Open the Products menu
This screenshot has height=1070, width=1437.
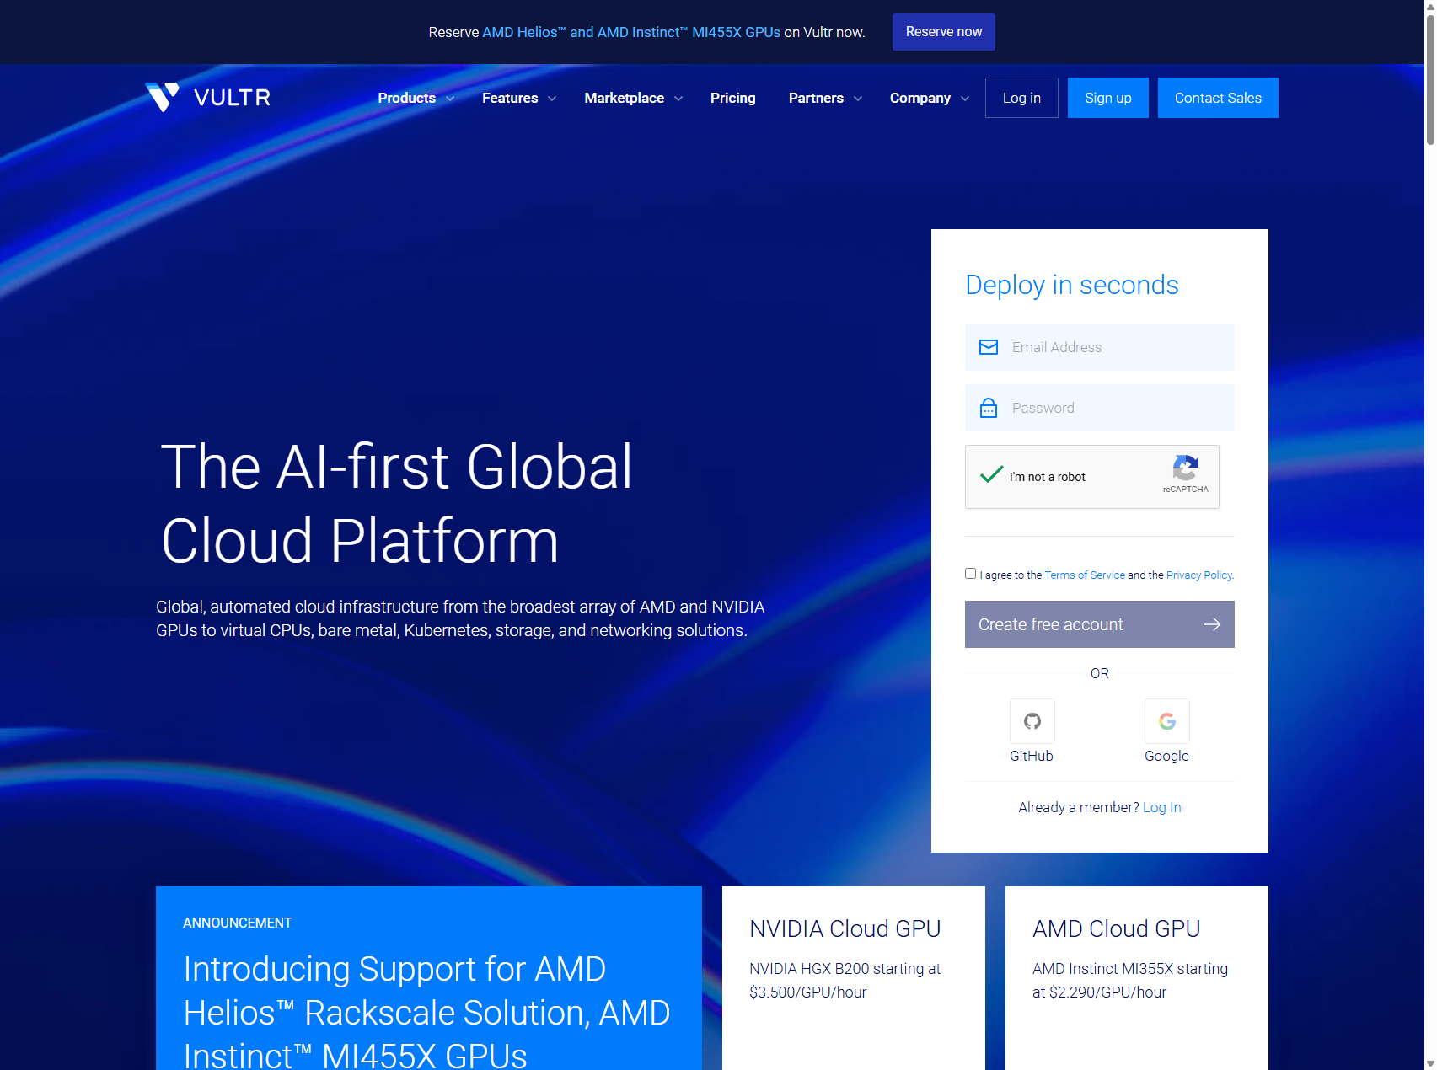407,98
